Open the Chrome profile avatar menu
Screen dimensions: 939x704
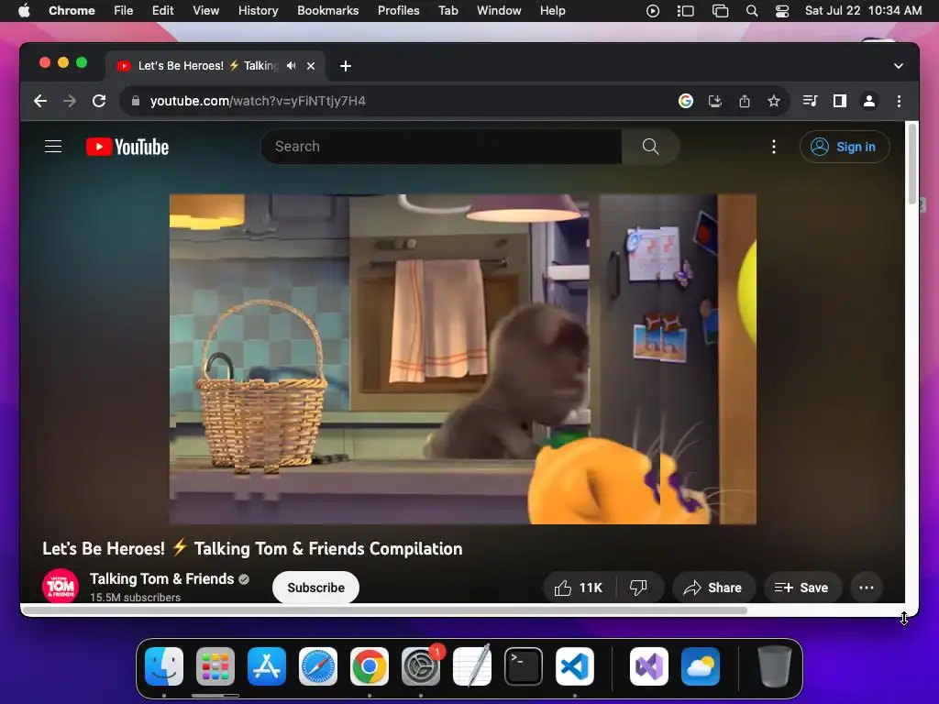(x=869, y=101)
